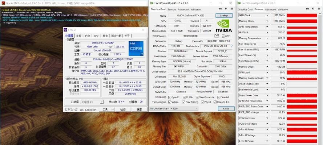This screenshot has height=145, width=323.
Task: Switch to the 显卡 tab in CPU-Z
Action: tap(105, 36)
